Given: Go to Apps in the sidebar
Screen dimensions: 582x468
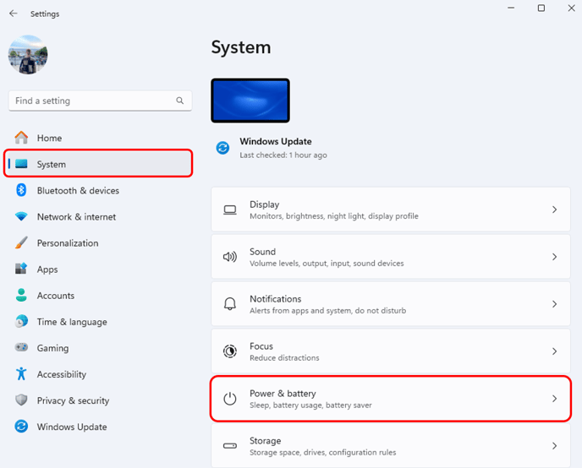Looking at the screenshot, I should [x=47, y=269].
